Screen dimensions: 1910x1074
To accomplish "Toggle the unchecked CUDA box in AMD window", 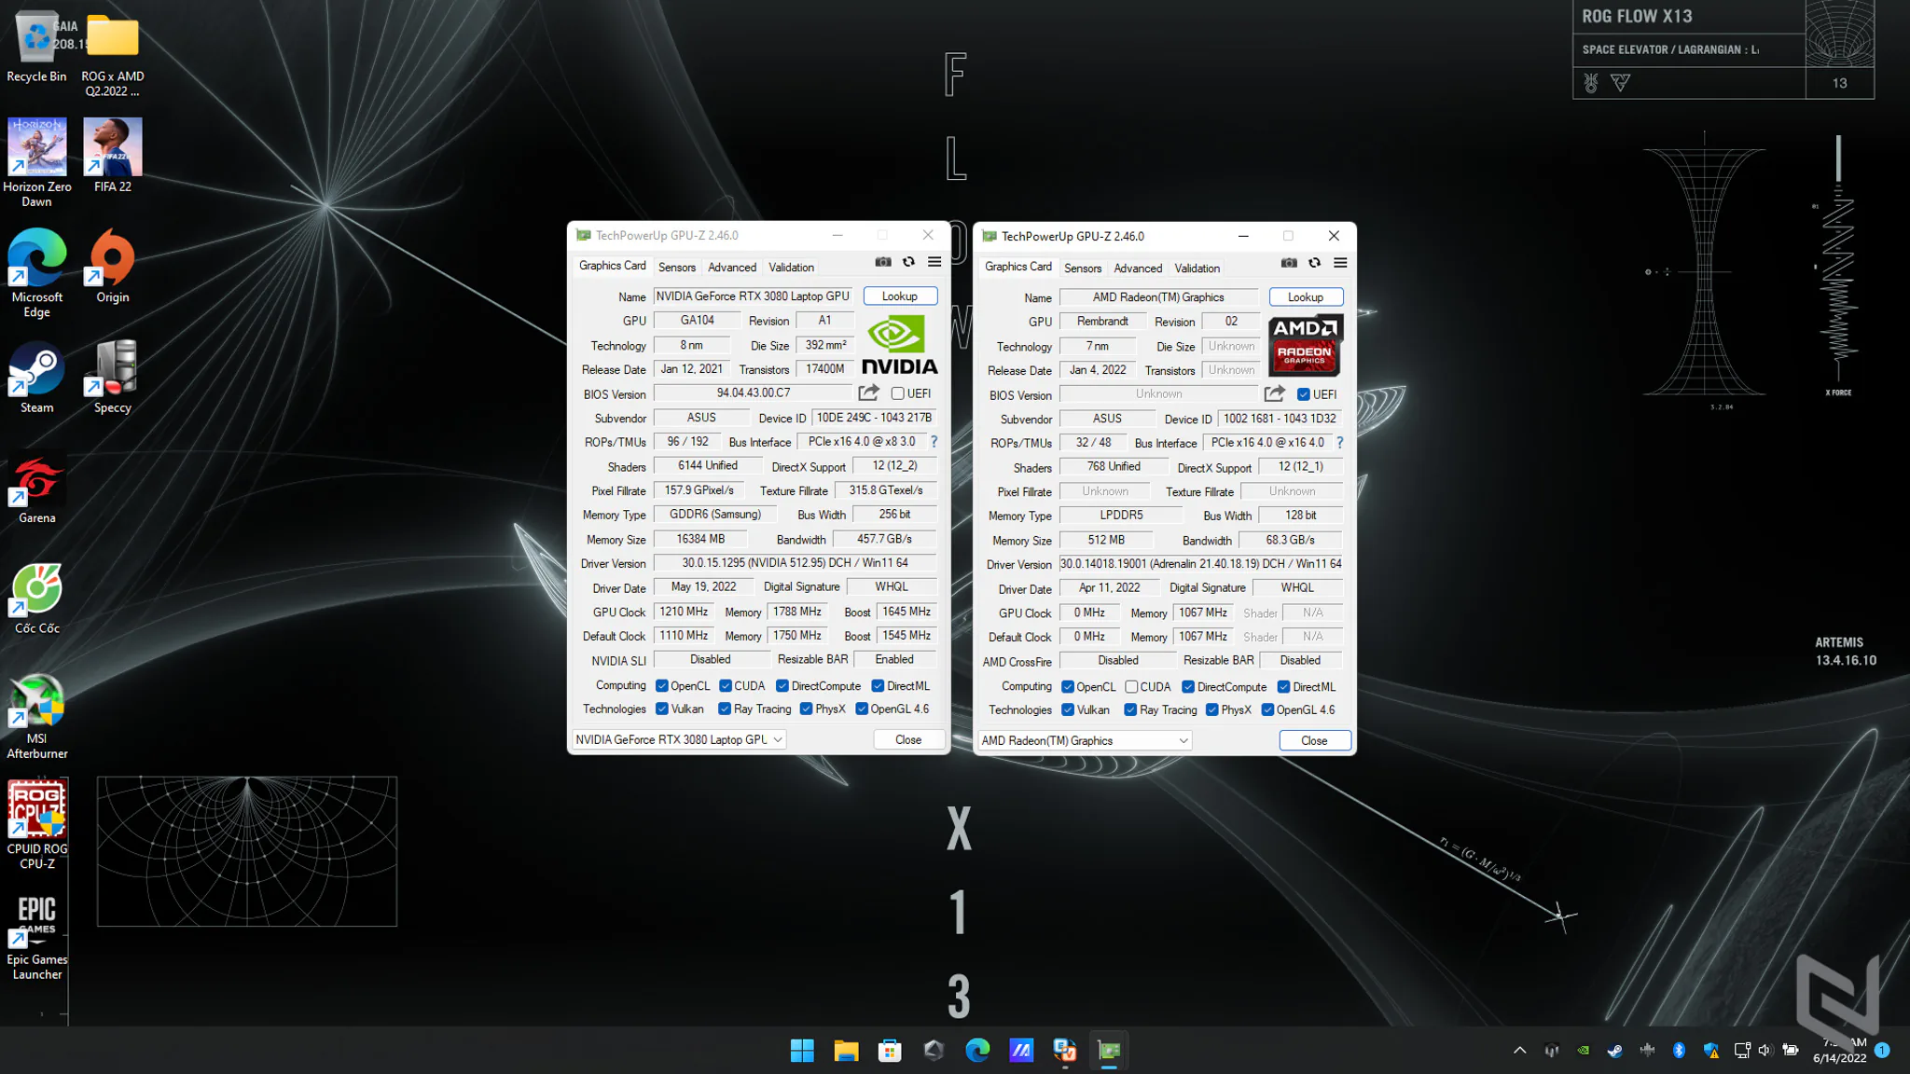I will [1131, 687].
